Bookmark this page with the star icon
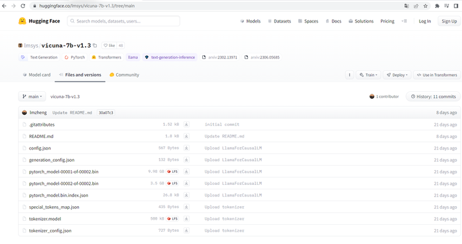The height and width of the screenshot is (244, 462). coord(425,6)
